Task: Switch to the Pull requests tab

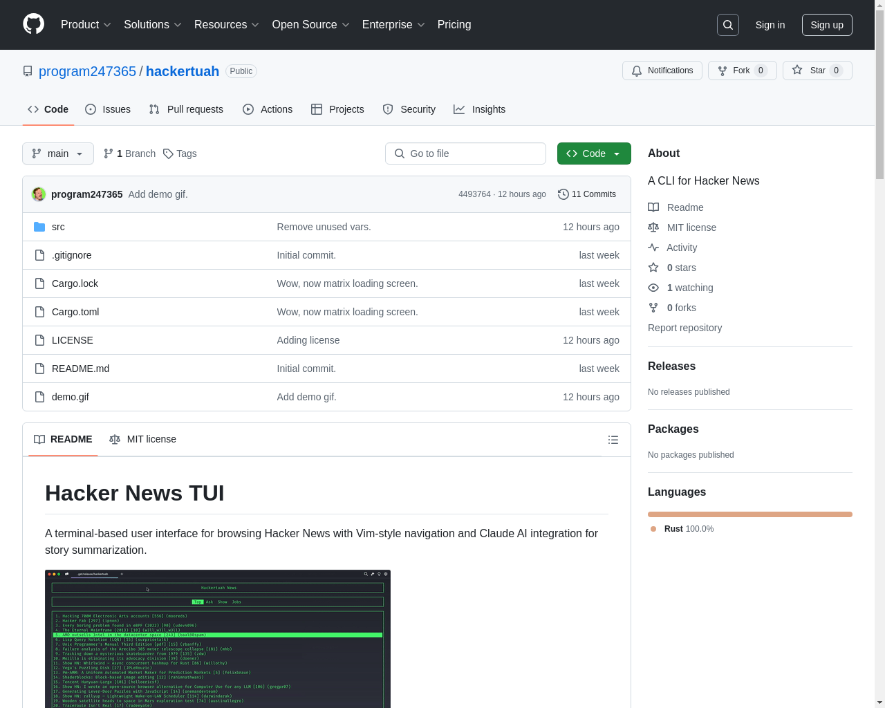Action: [x=186, y=109]
